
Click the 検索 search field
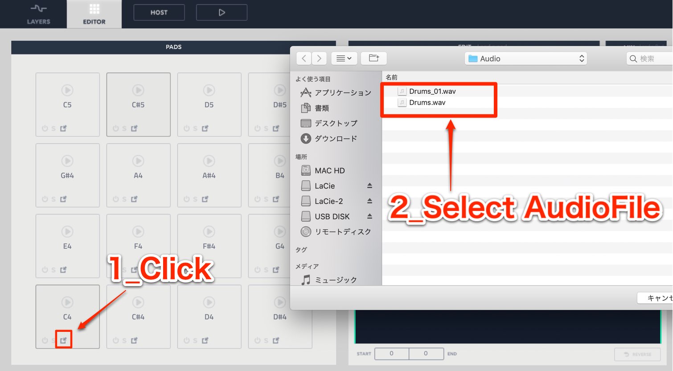click(x=650, y=58)
